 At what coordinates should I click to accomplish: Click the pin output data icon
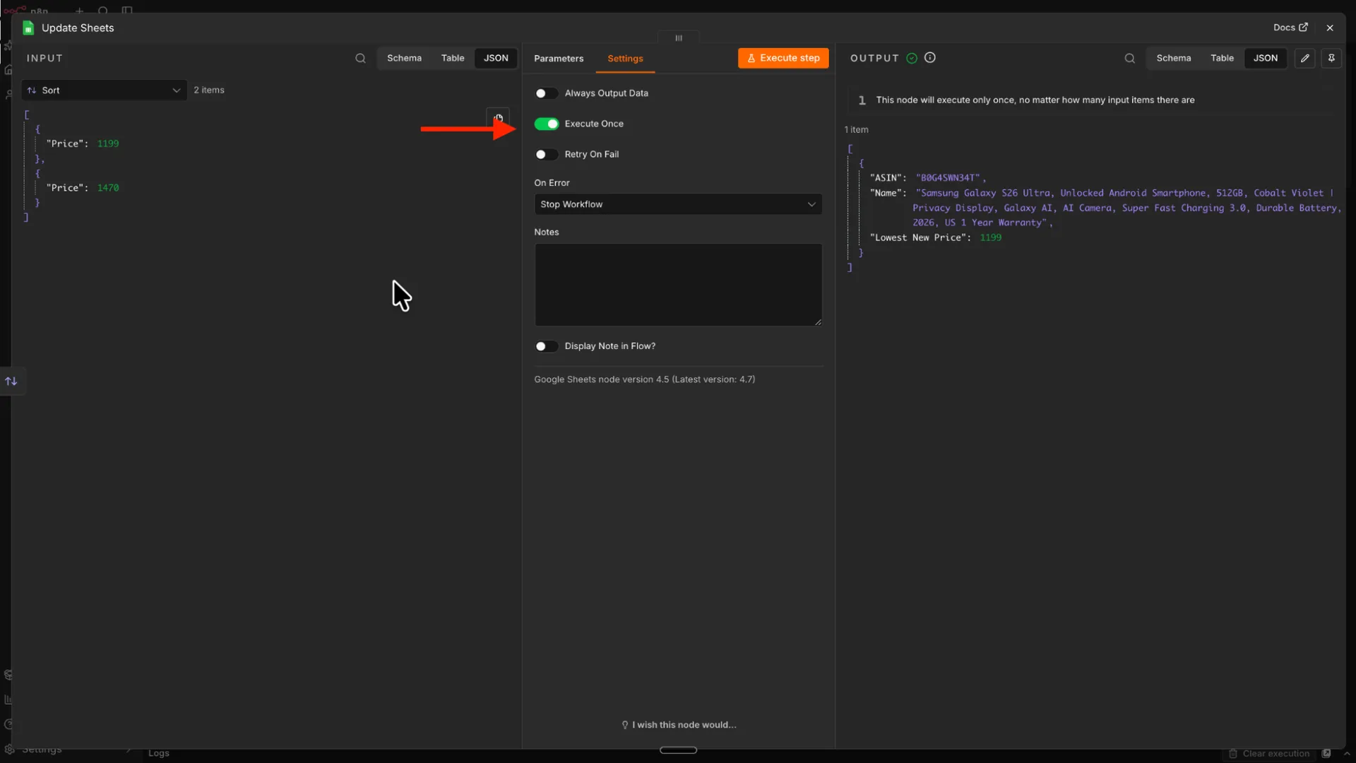[1331, 59]
